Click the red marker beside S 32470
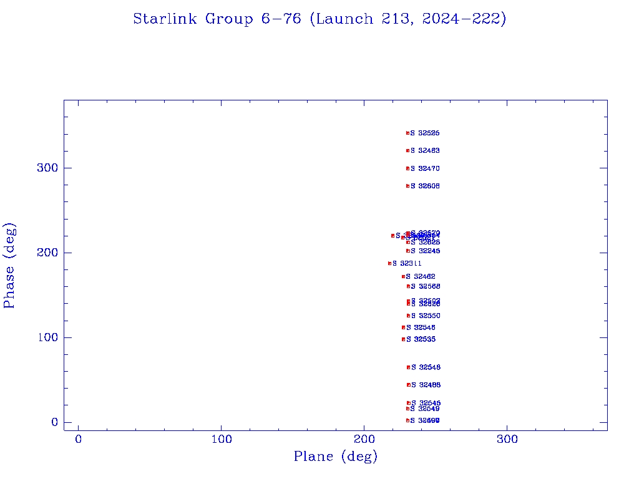The height and width of the screenshot is (479, 639). (x=407, y=168)
